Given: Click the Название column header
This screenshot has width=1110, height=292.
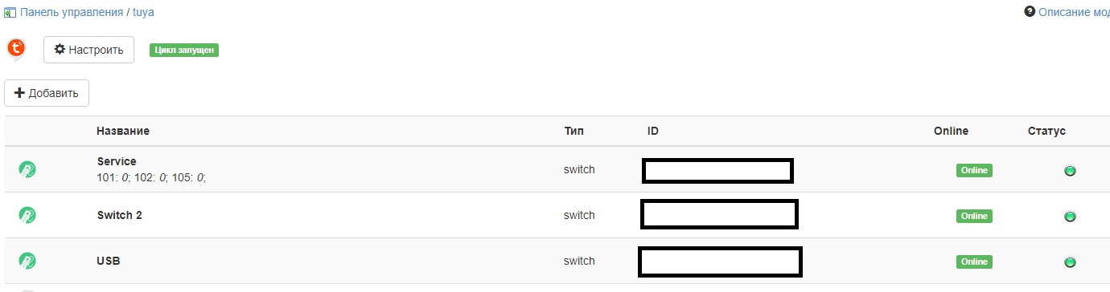Looking at the screenshot, I should pyautogui.click(x=123, y=131).
